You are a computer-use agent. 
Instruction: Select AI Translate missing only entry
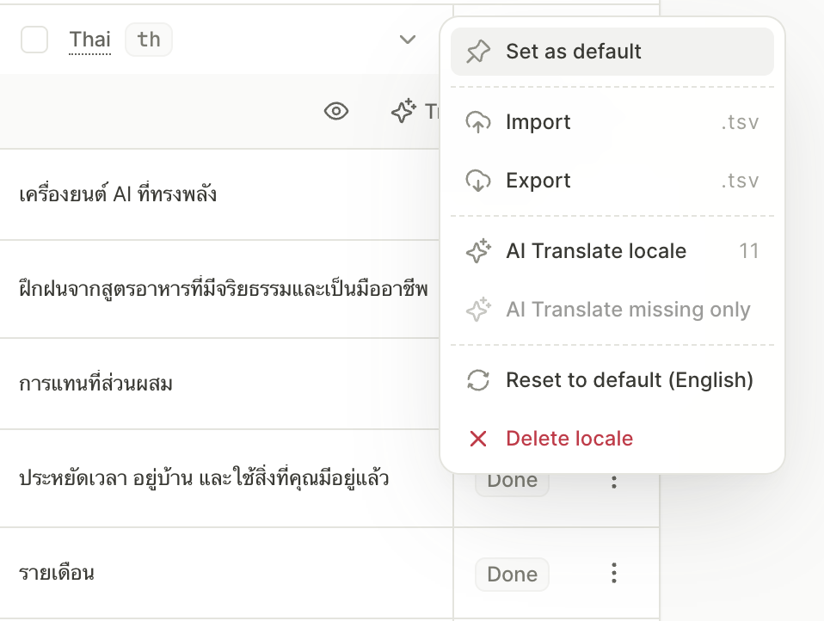tap(612, 310)
